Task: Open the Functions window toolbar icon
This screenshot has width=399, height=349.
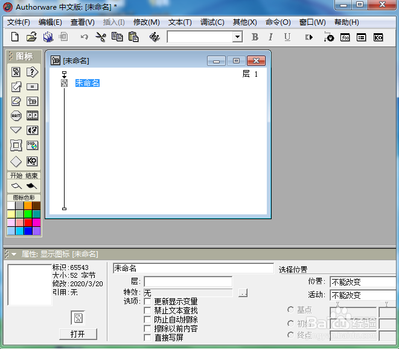Action: 345,37
